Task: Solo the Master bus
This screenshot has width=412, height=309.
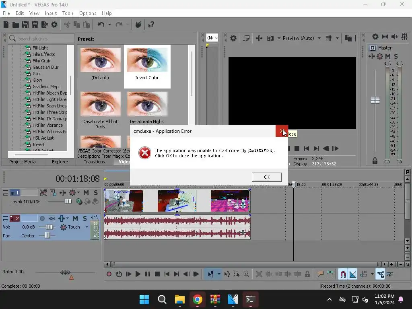Action: click(x=396, y=56)
